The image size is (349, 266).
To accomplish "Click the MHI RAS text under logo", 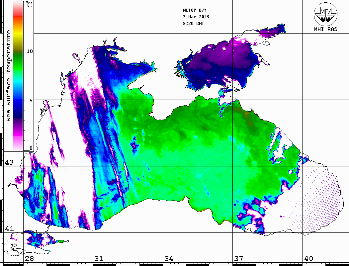I will pos(325,29).
